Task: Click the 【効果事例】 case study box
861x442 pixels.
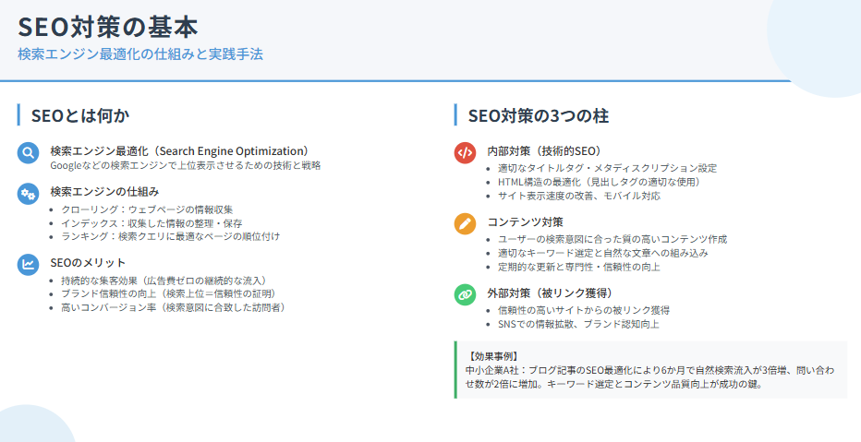Action: point(650,369)
